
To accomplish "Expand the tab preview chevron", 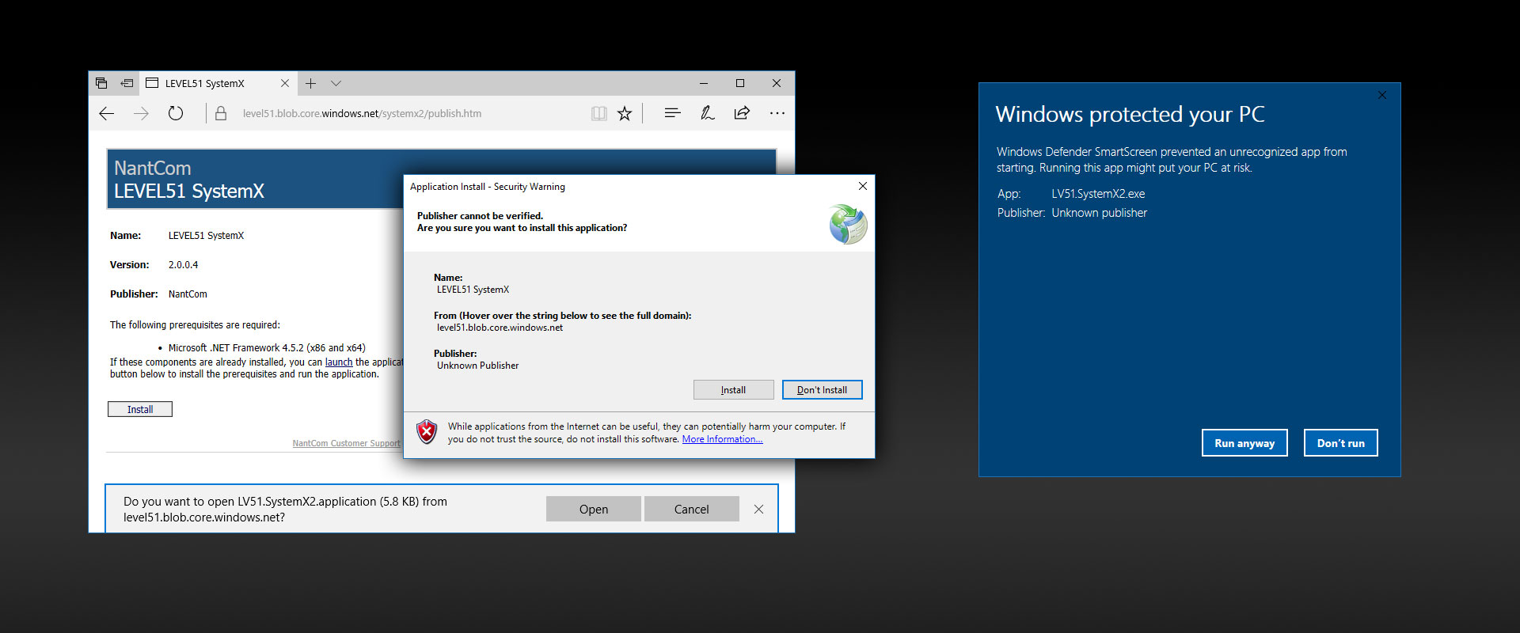I will [336, 83].
